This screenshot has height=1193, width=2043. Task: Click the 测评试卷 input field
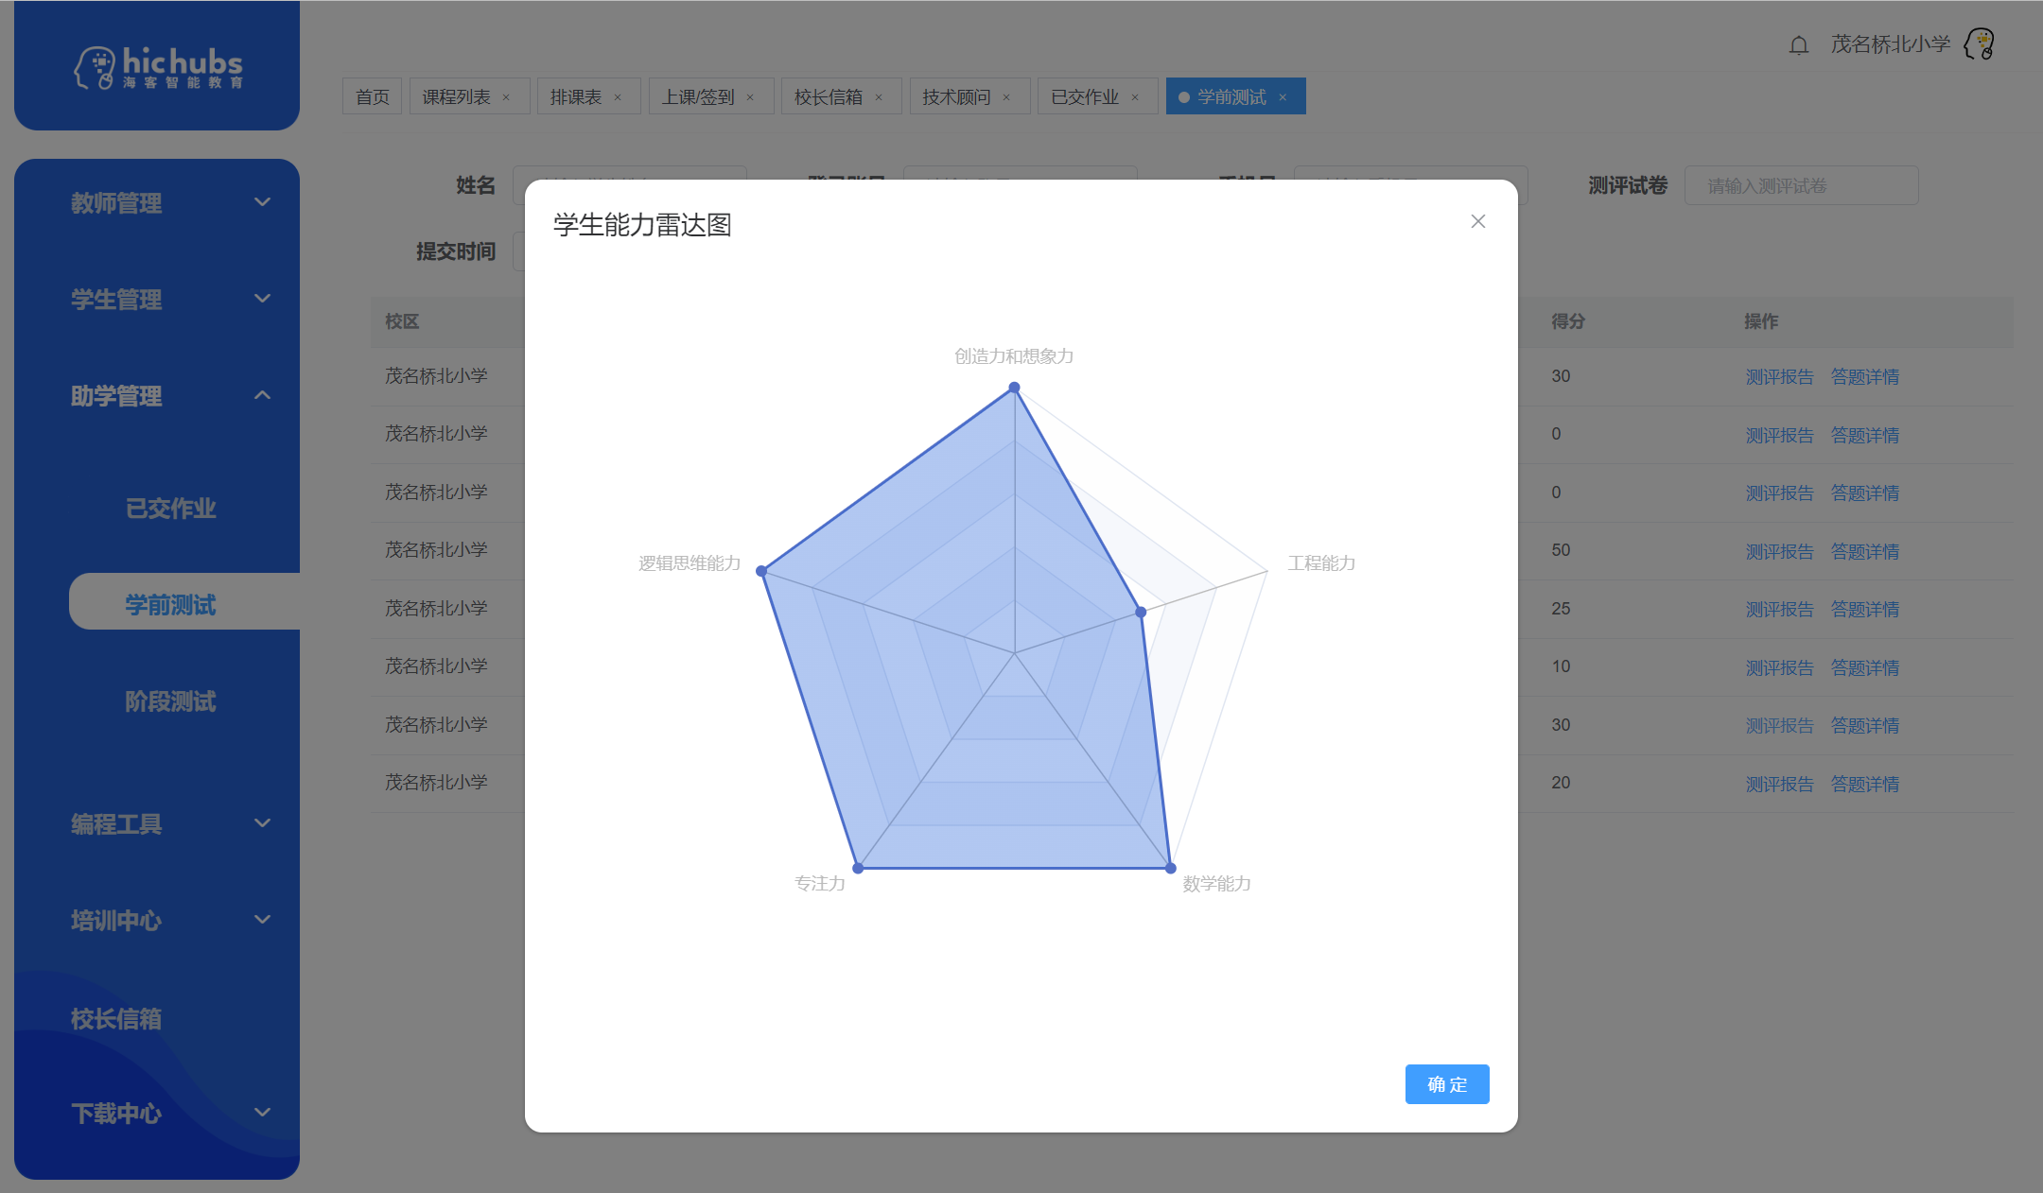(x=1800, y=185)
